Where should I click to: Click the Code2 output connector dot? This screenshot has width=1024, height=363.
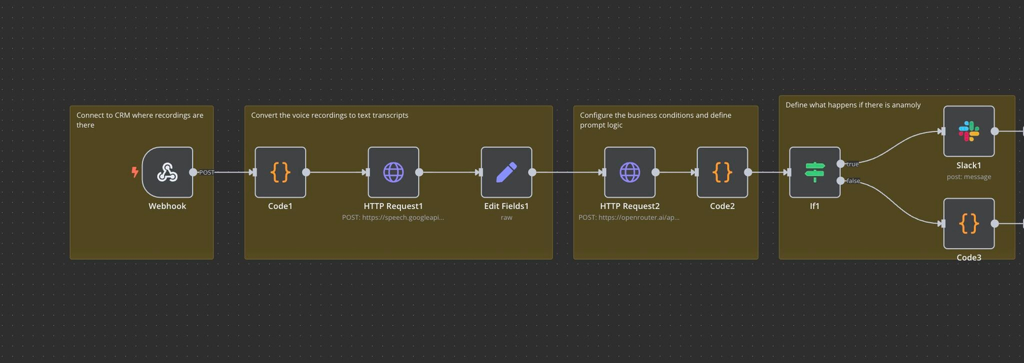coord(748,172)
